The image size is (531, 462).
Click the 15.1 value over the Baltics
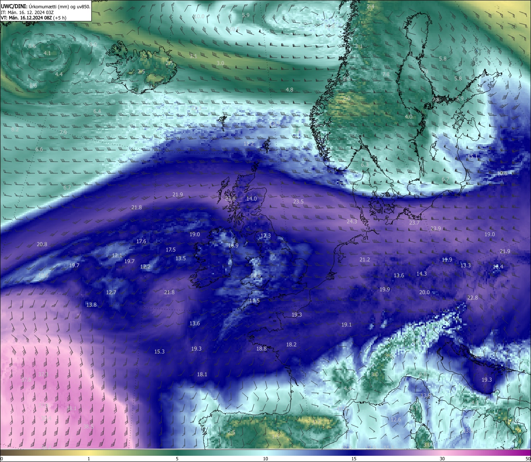tap(473, 156)
